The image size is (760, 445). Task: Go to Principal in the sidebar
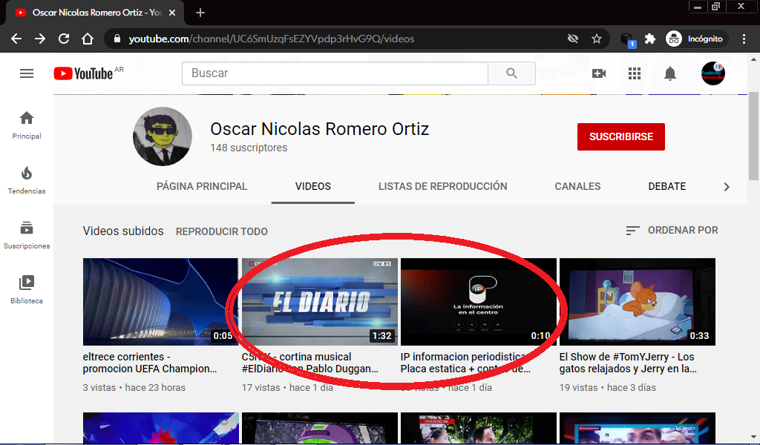(27, 125)
